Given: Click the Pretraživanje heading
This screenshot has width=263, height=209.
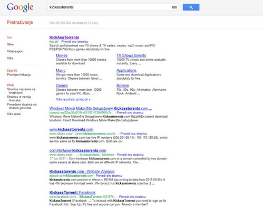Looking at the screenshot, I should pos(20,22).
